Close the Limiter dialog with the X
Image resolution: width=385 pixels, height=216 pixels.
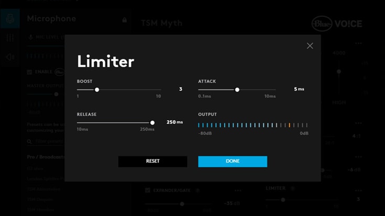tap(310, 46)
